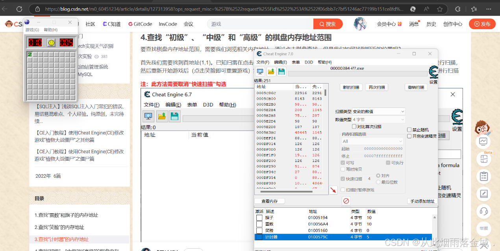Click user avatar on CSDN header
The height and width of the screenshot is (251, 500).
360,24
